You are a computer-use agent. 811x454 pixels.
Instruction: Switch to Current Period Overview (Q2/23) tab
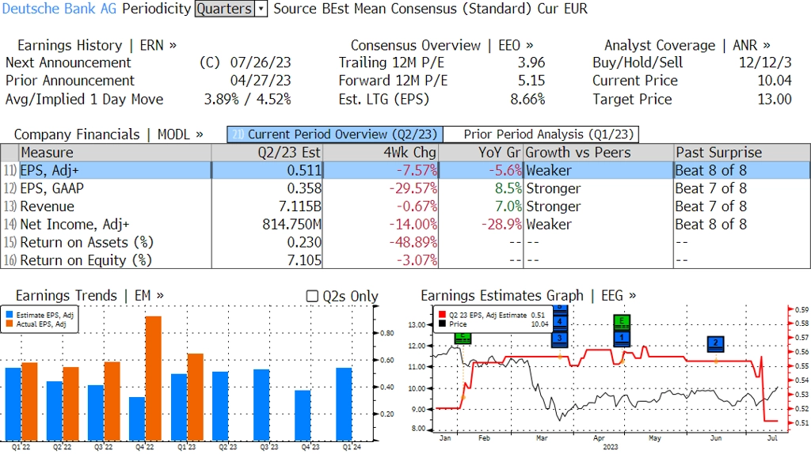[335, 134]
